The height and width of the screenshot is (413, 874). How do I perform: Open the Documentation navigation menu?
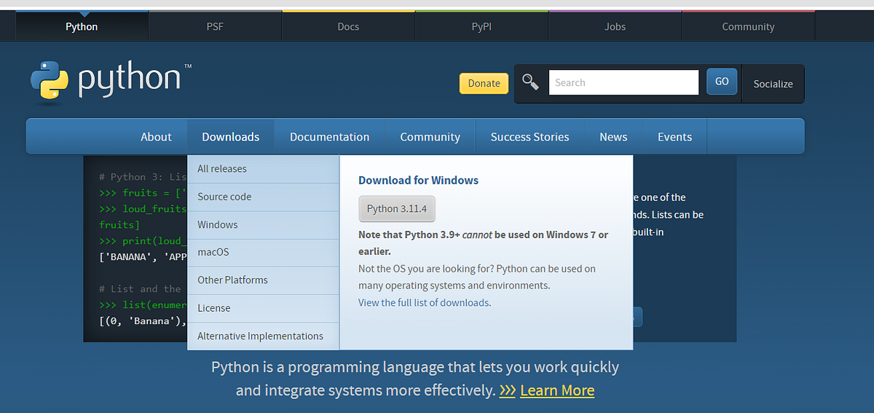(329, 137)
